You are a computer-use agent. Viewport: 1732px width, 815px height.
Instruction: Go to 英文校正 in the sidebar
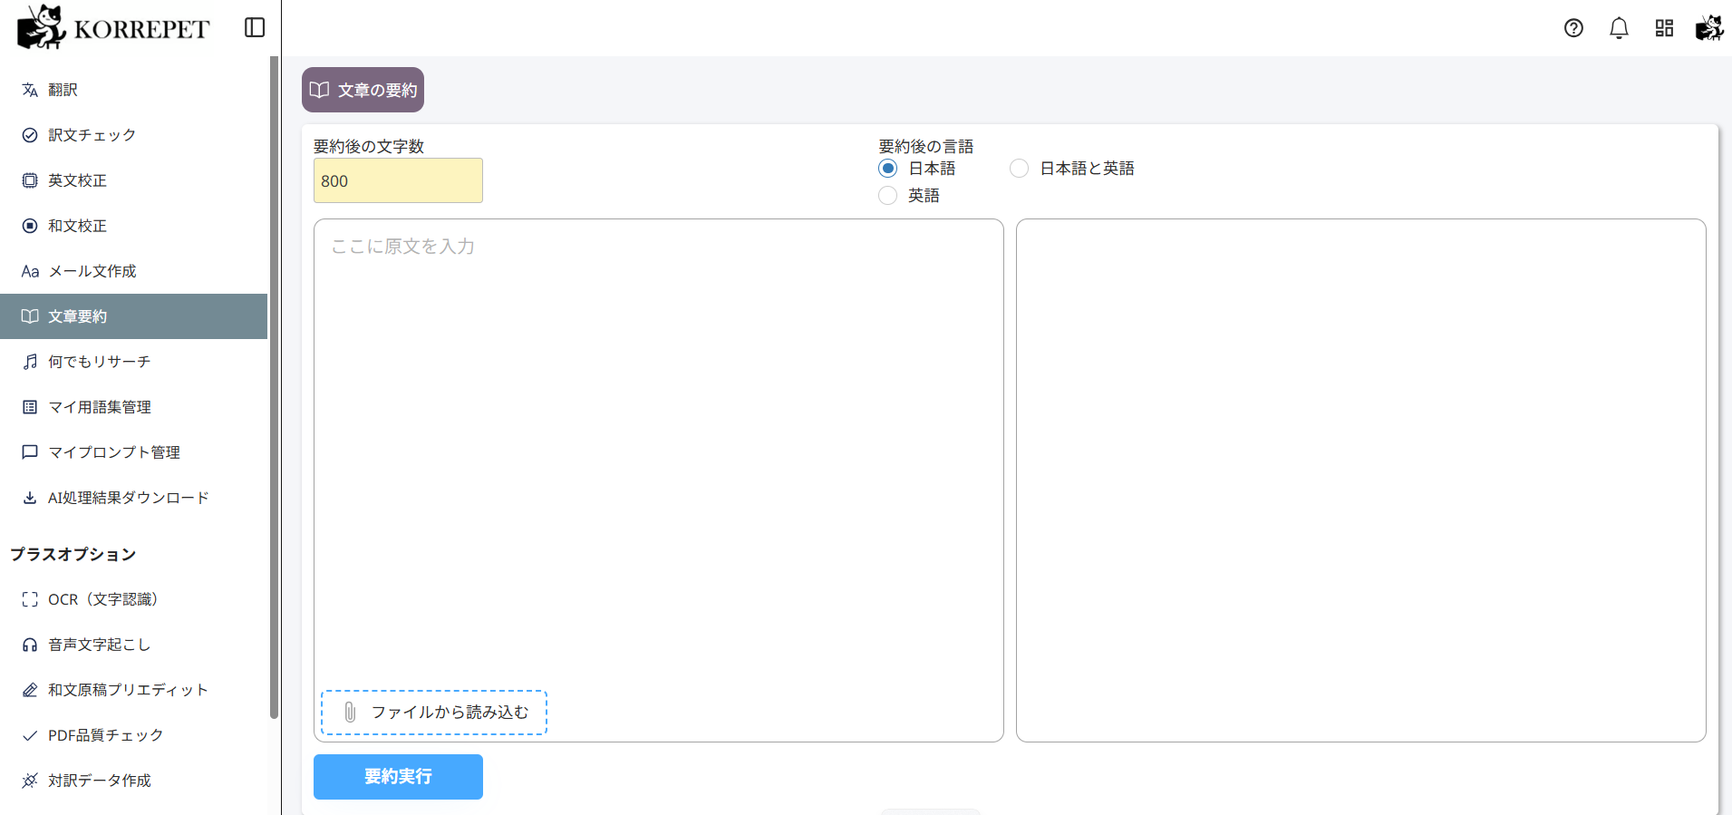[133, 180]
